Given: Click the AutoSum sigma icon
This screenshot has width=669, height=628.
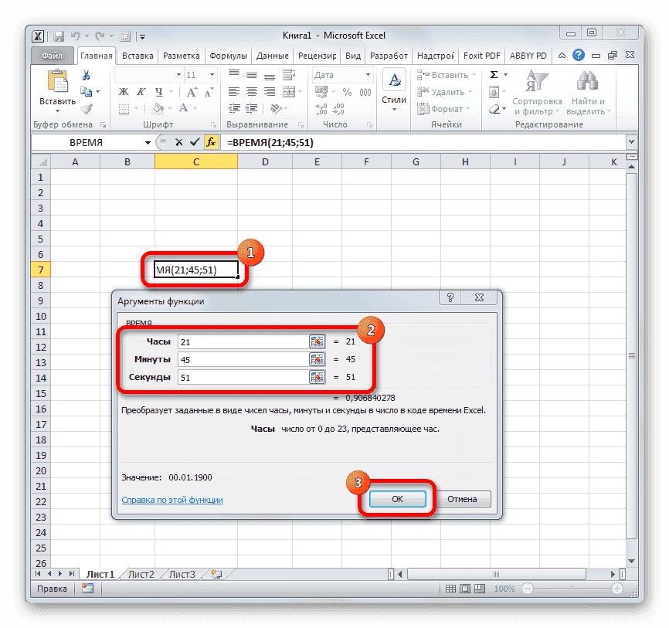Looking at the screenshot, I should [492, 74].
